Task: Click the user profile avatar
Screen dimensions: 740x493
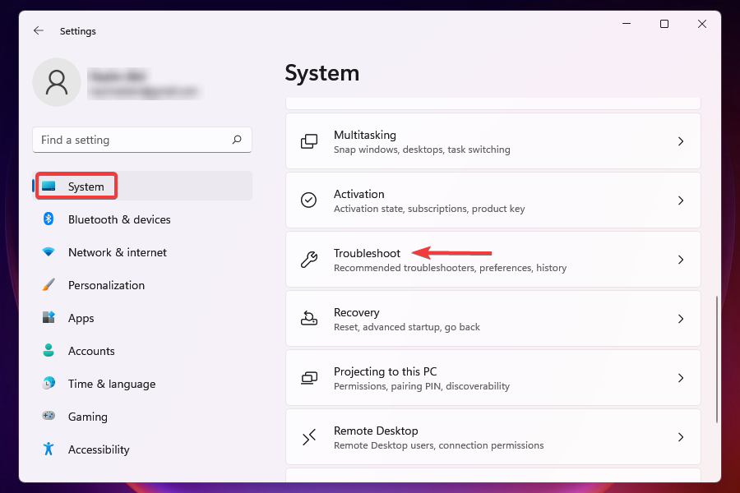Action: [x=56, y=82]
